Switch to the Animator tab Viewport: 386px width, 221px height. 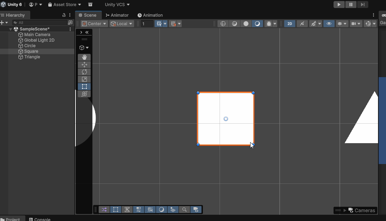pyautogui.click(x=117, y=15)
